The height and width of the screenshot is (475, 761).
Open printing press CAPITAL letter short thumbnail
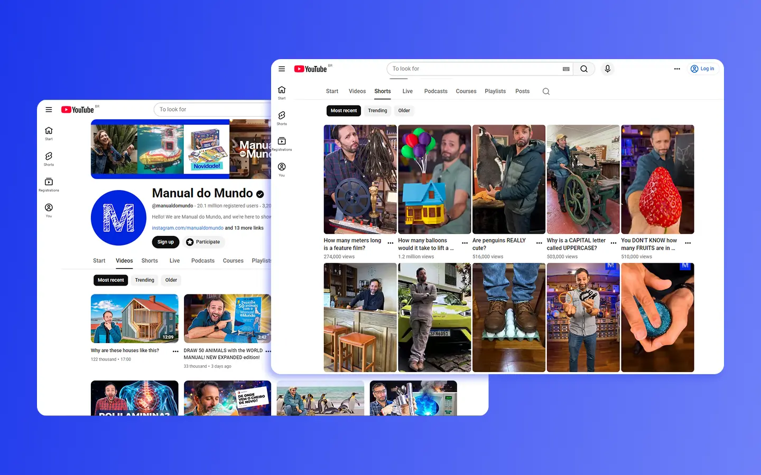(x=583, y=179)
